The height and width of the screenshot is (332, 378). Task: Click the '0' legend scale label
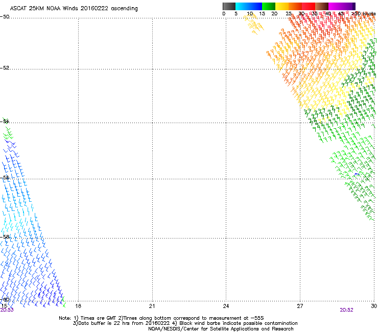pos(224,14)
